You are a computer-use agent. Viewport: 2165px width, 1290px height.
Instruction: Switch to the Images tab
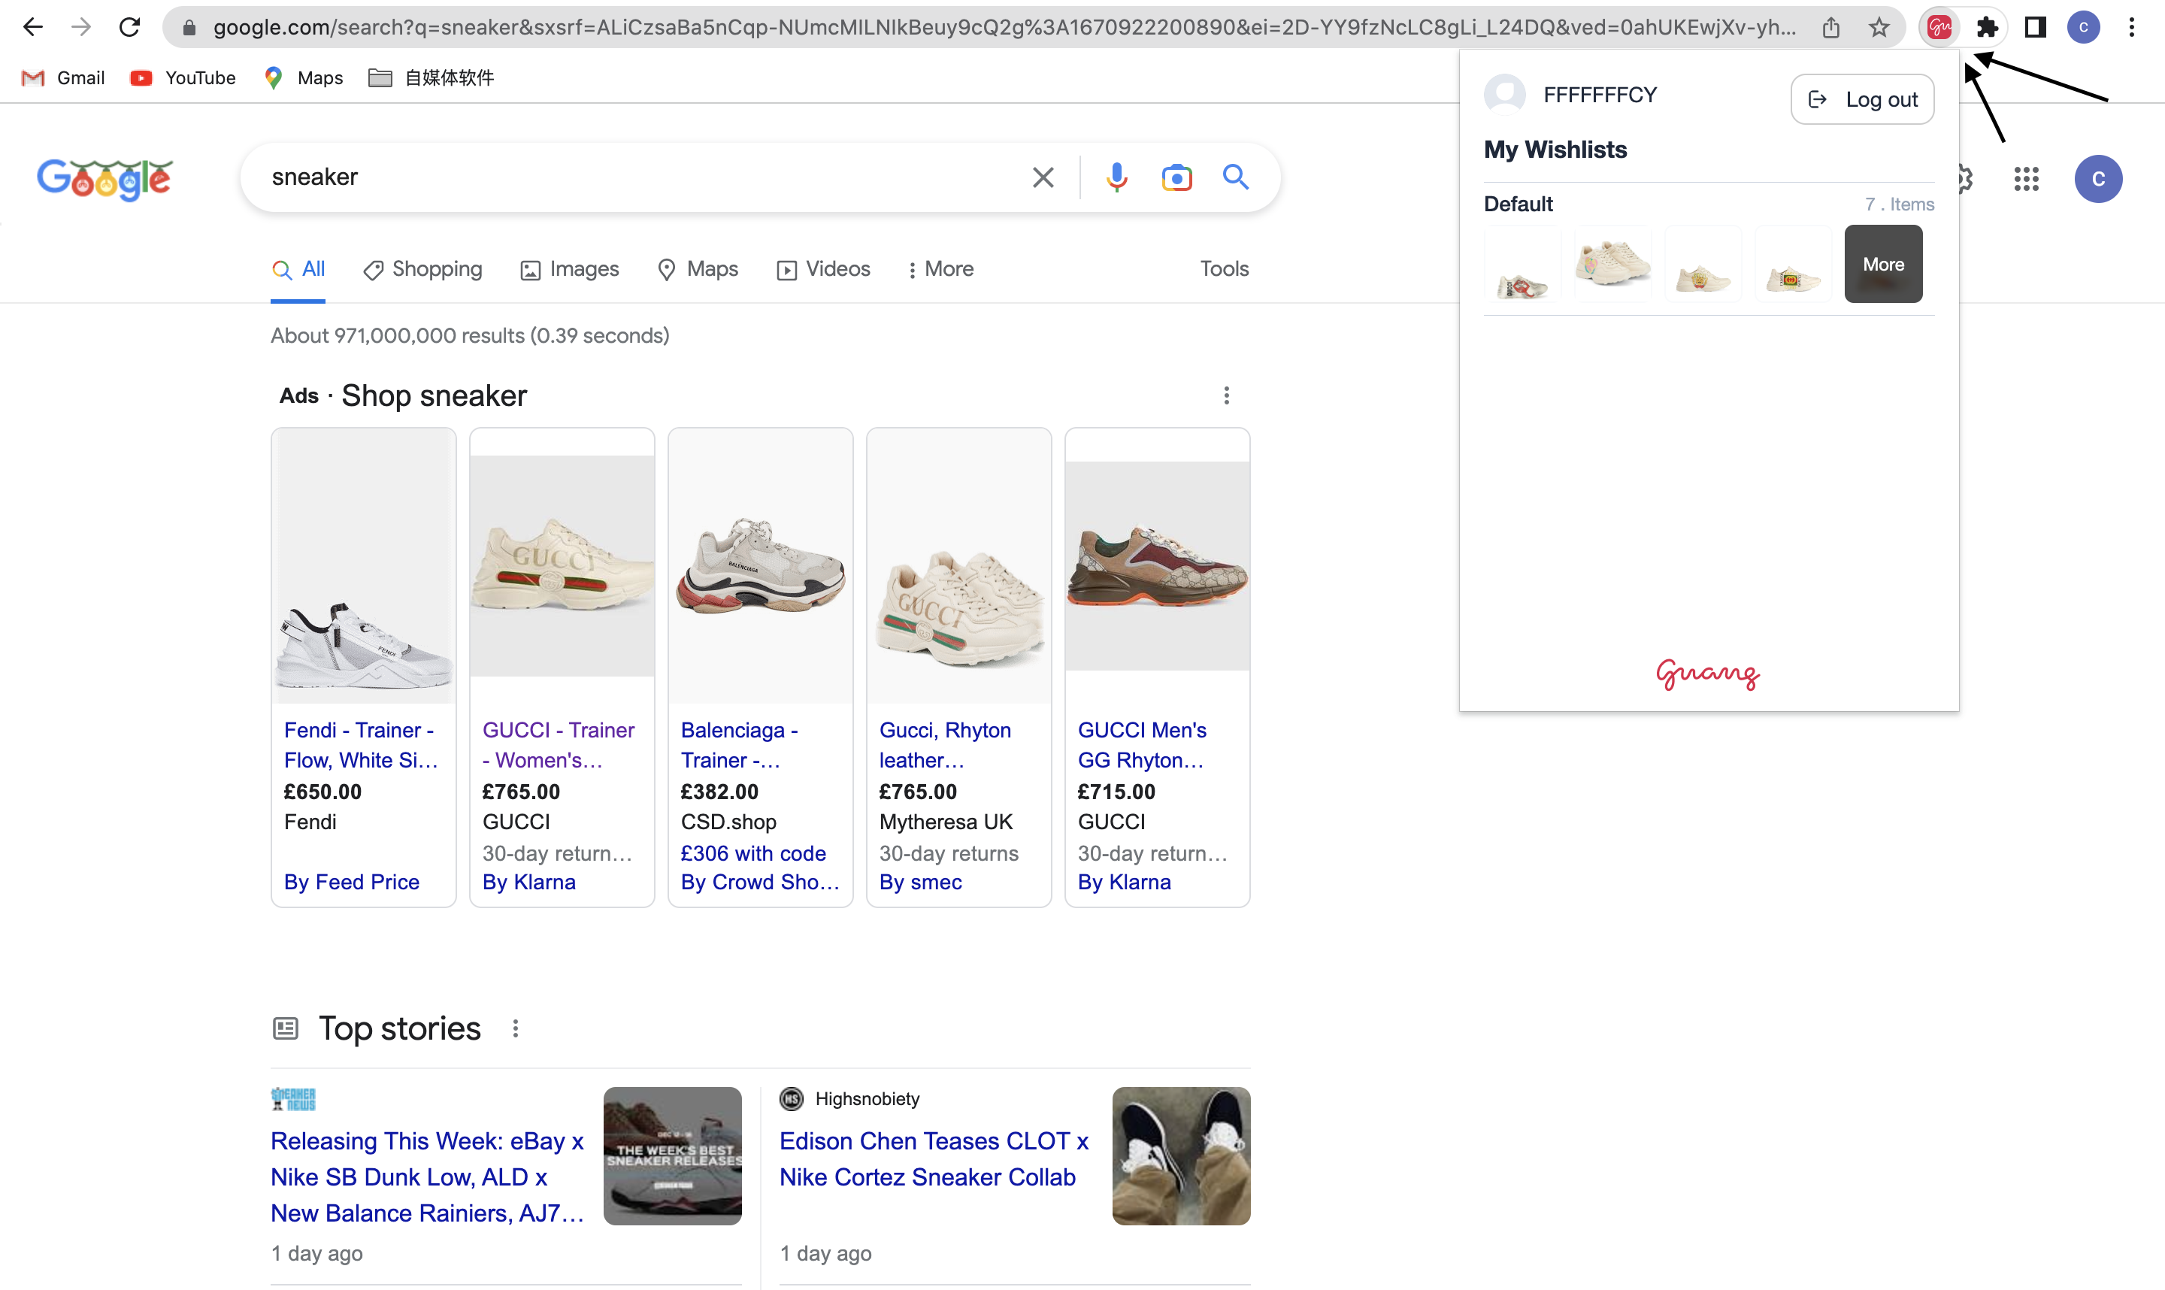tap(569, 269)
